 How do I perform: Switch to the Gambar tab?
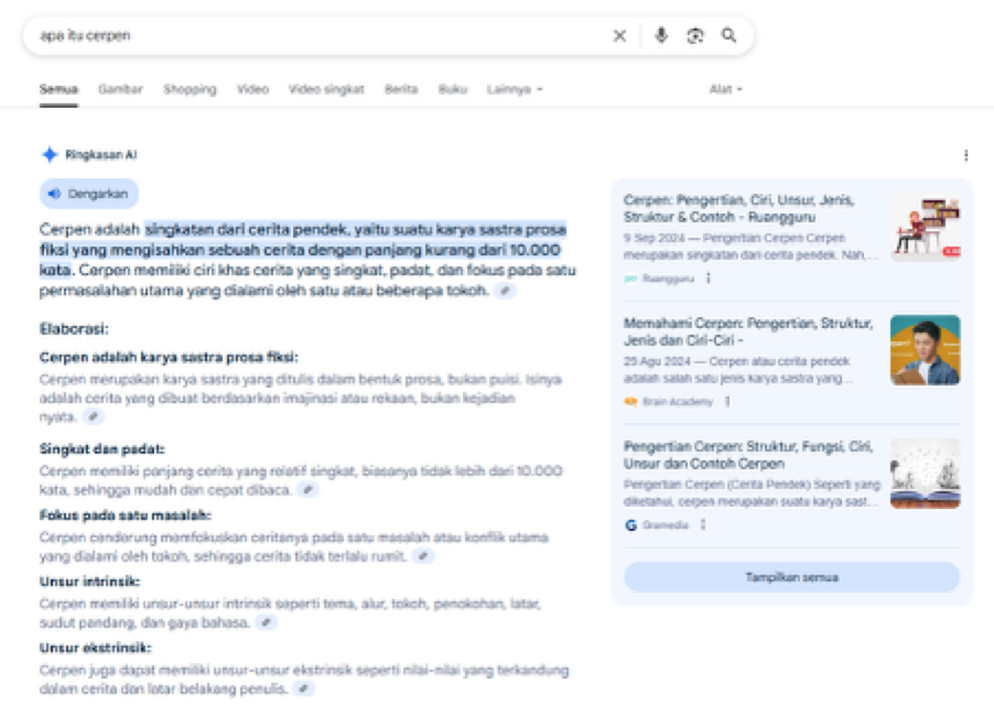click(x=120, y=89)
